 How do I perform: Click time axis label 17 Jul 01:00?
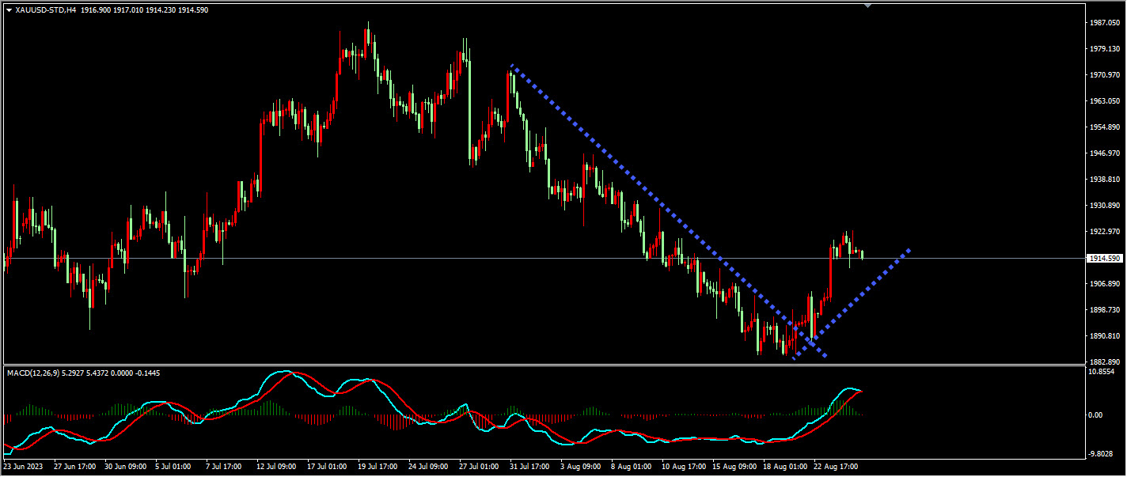pos(328,467)
